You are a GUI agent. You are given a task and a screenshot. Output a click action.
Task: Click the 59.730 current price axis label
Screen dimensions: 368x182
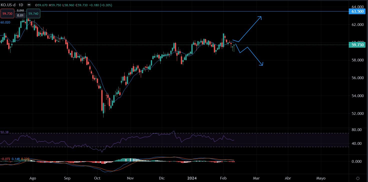coord(357,45)
